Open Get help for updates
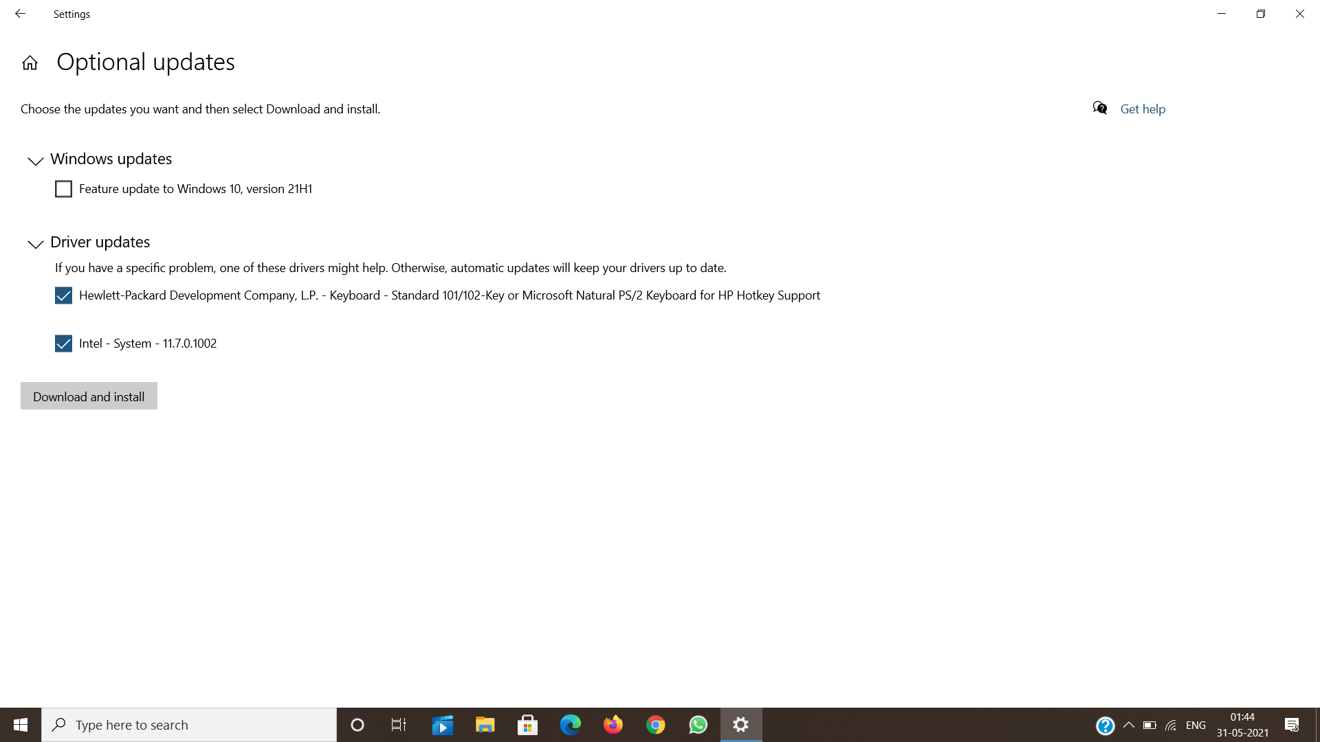Image resolution: width=1320 pixels, height=742 pixels. tap(1143, 109)
